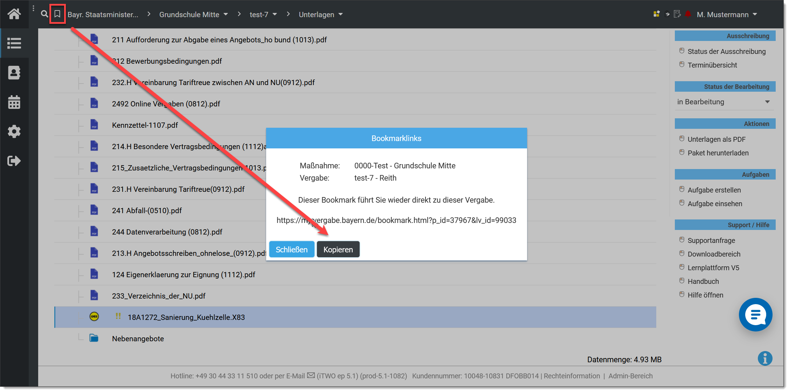Open the address book sidebar icon
This screenshot has height=392, width=789.
(14, 72)
